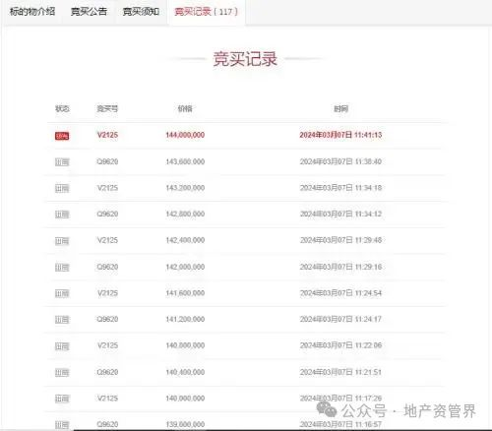The image size is (492, 431).
Task: Click the out-bid badge for 143,200,000 row
Action: click(x=62, y=188)
